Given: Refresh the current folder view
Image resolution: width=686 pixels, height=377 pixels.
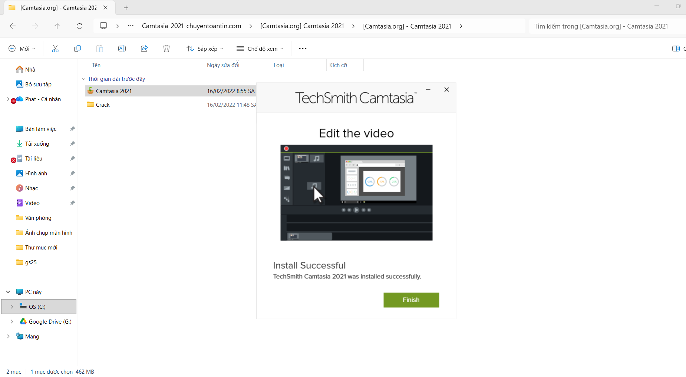Looking at the screenshot, I should pos(79,26).
